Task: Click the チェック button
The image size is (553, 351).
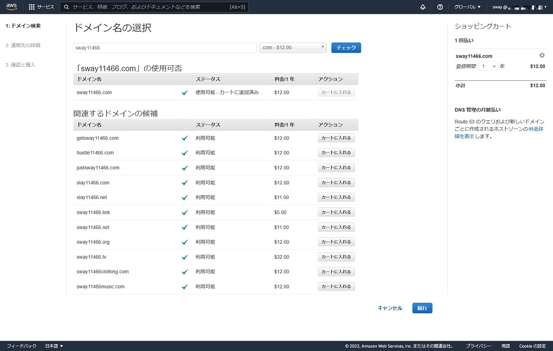Action: (x=346, y=47)
